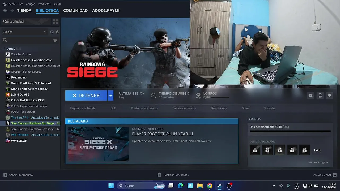
Task: Open Tienda de puntos link
Action: click(184, 108)
